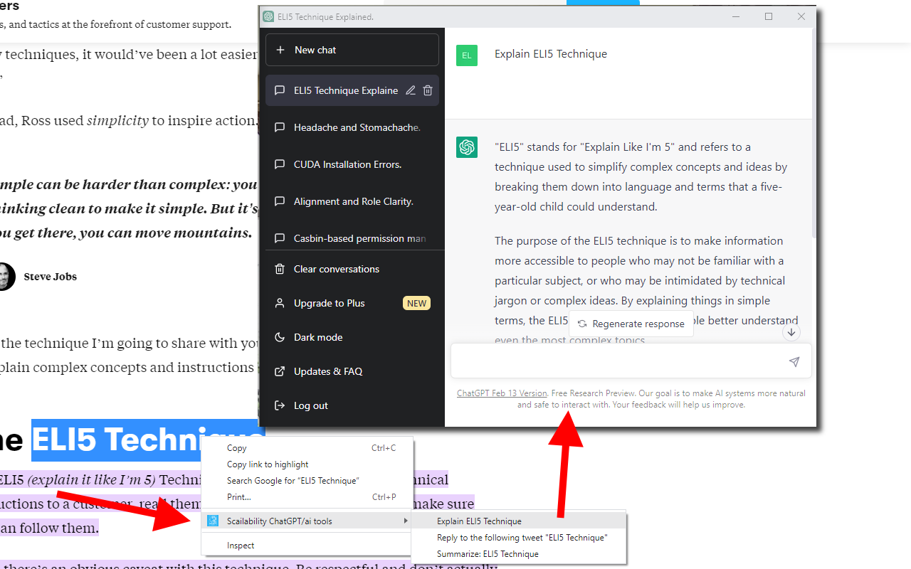Click the moon icon for Dark mode
Screen dimensions: 911x569
280,337
